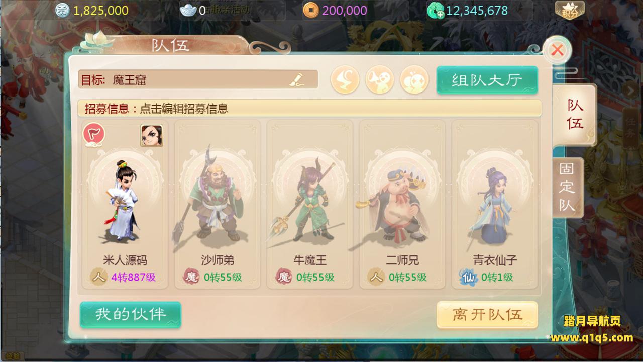Select the 青衣仙子 team member card
This screenshot has height=362, width=643.
tap(494, 204)
